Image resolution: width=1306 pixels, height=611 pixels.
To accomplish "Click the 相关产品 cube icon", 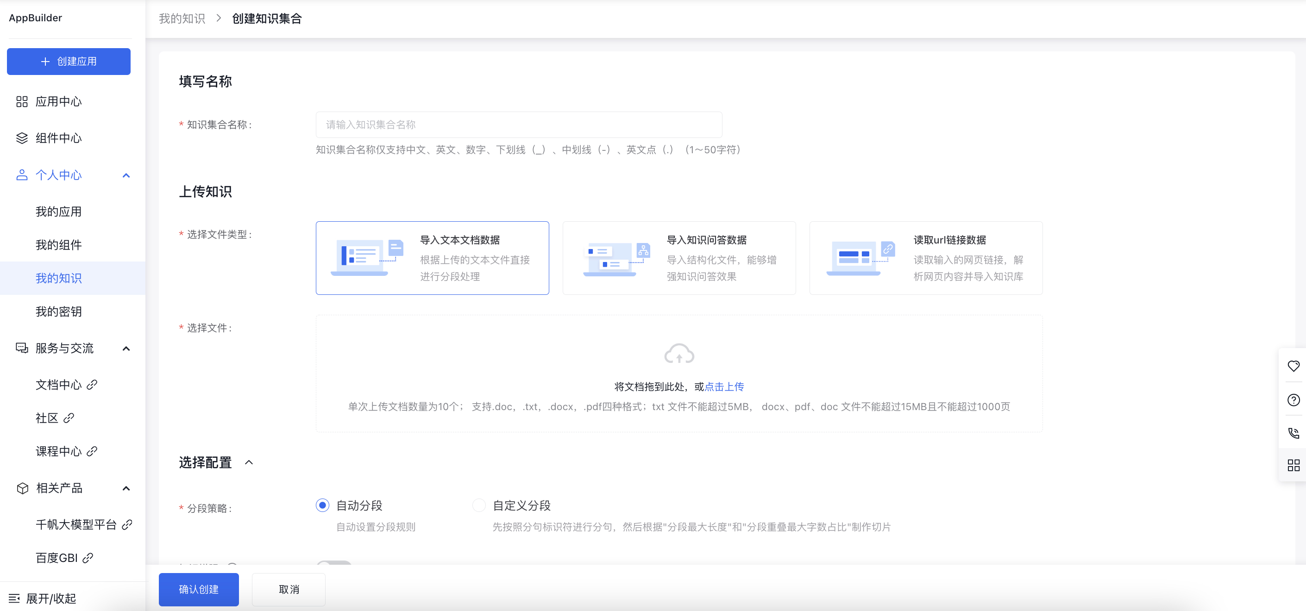I will 22,488.
